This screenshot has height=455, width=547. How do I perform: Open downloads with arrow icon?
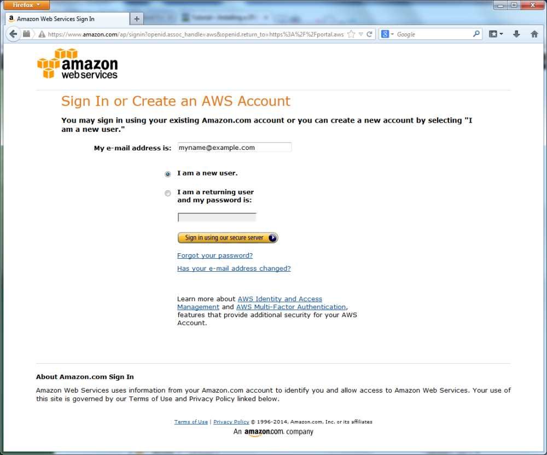click(517, 34)
